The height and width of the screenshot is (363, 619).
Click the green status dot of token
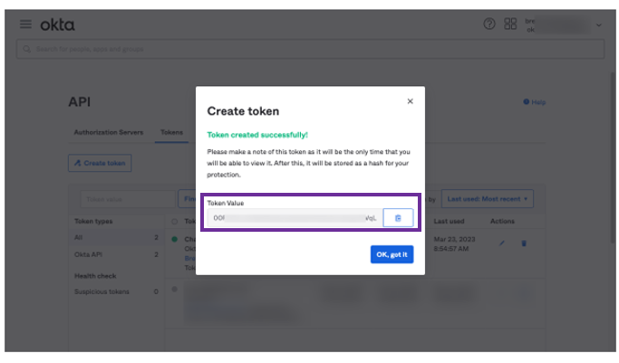point(175,239)
